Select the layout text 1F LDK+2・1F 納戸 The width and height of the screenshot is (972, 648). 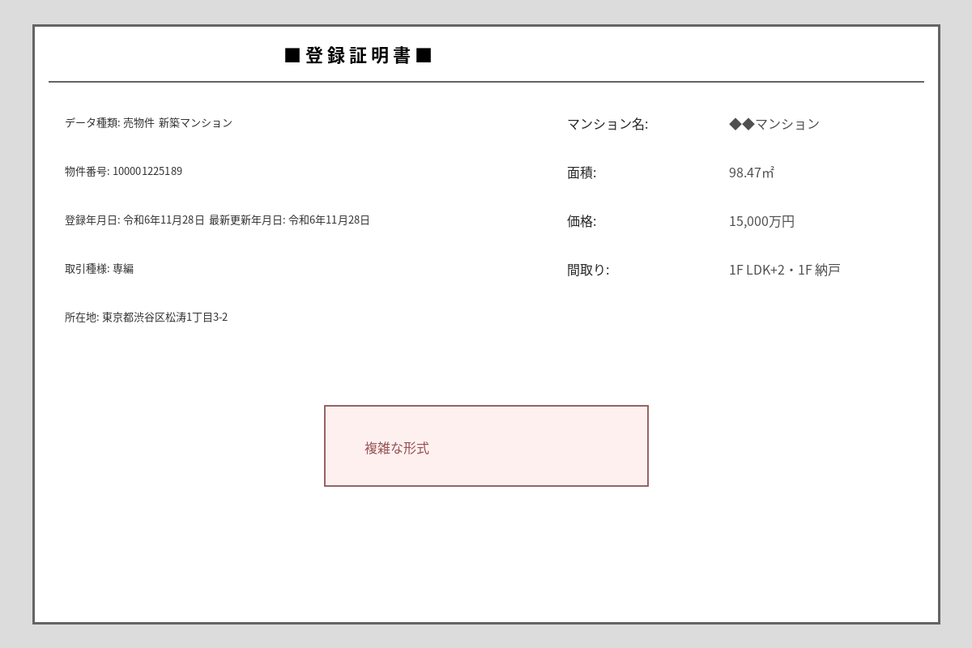[784, 269]
